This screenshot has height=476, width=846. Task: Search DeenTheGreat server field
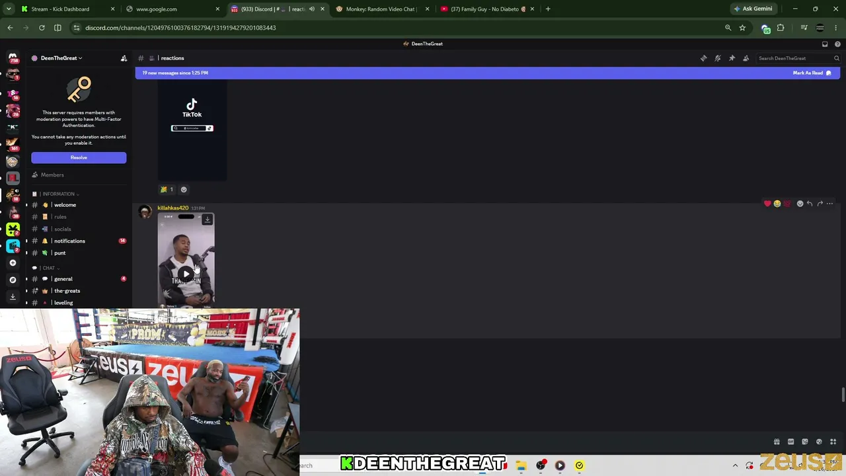point(798,58)
